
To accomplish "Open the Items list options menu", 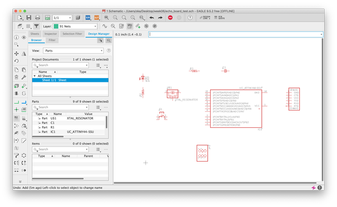I will (98, 149).
